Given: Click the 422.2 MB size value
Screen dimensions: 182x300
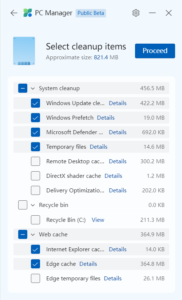Looking at the screenshot, I should pos(152,103).
